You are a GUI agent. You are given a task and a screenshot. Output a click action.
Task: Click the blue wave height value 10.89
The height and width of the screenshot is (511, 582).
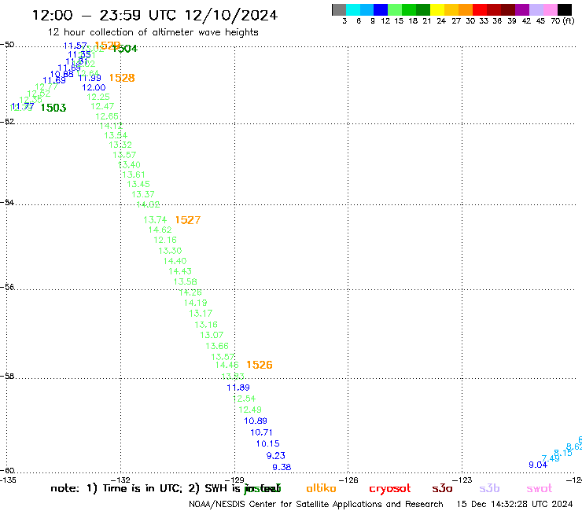pos(256,421)
